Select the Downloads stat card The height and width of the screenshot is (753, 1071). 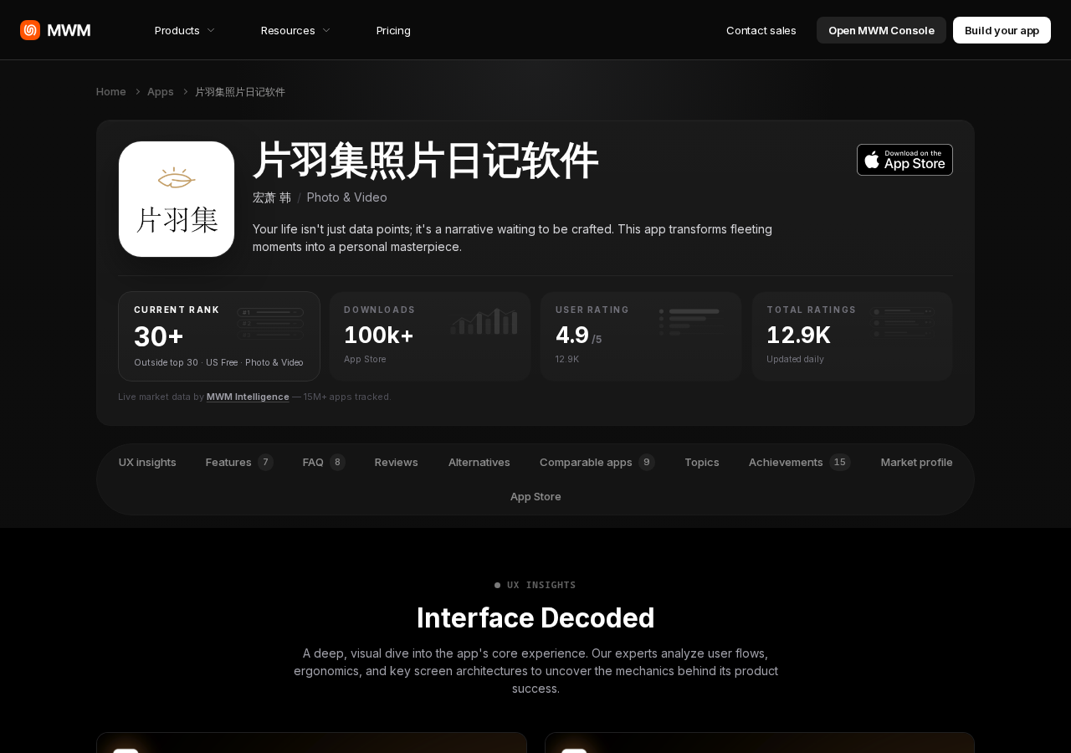click(x=430, y=336)
